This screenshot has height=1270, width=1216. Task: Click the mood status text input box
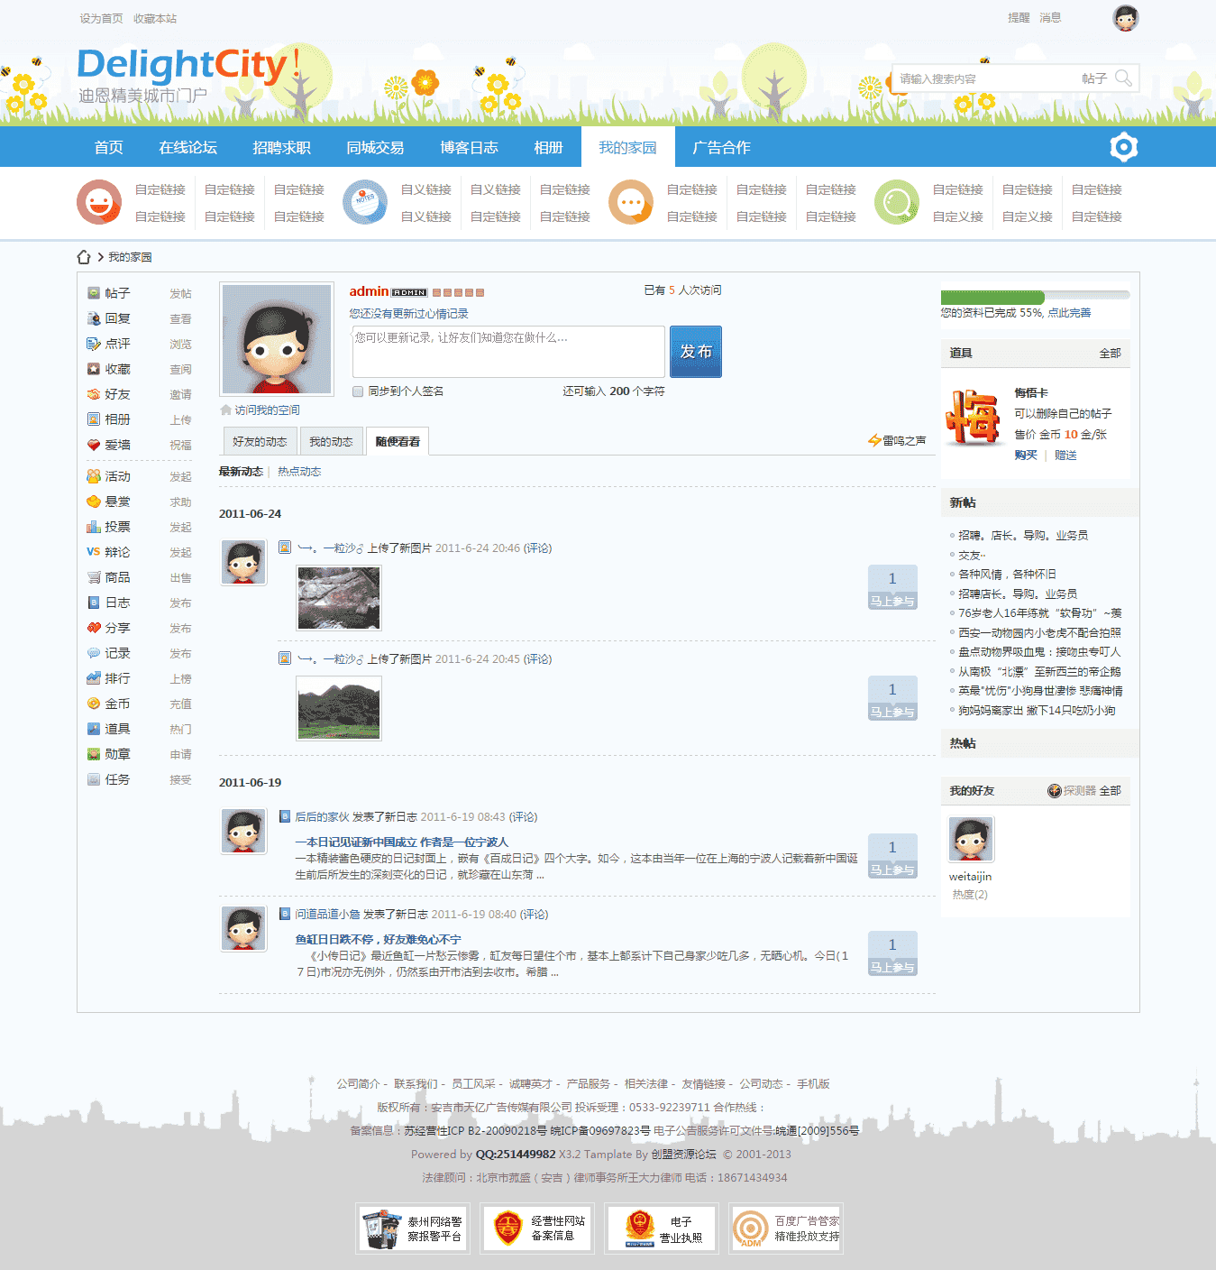point(508,352)
